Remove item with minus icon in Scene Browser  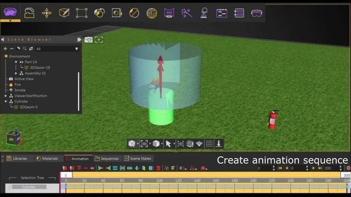pyautogui.click(x=12, y=49)
